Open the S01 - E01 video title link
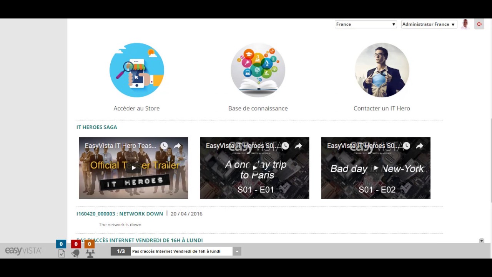The width and height of the screenshot is (492, 277). point(241,146)
